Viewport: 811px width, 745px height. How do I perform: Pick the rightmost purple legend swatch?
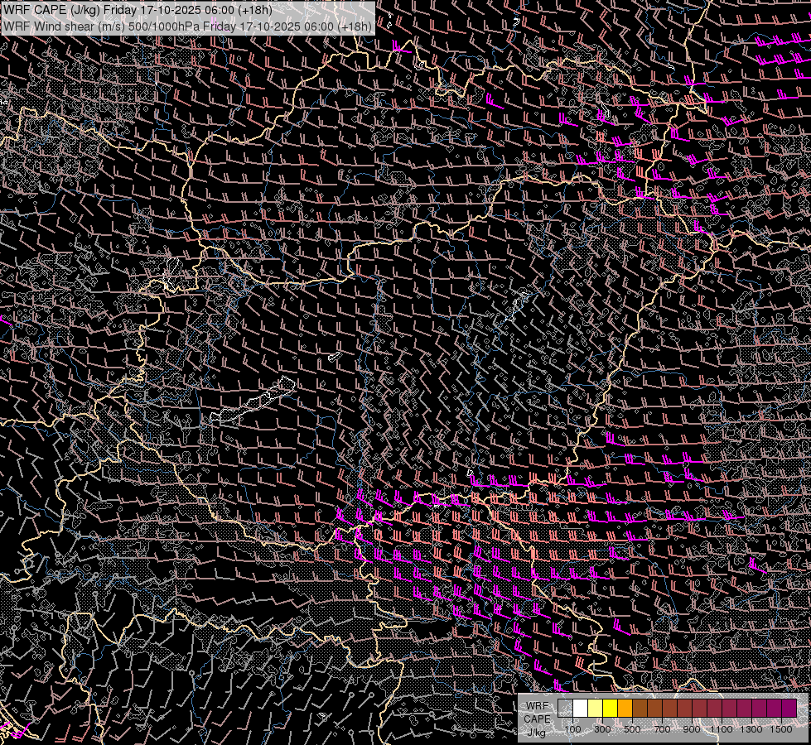click(x=789, y=709)
